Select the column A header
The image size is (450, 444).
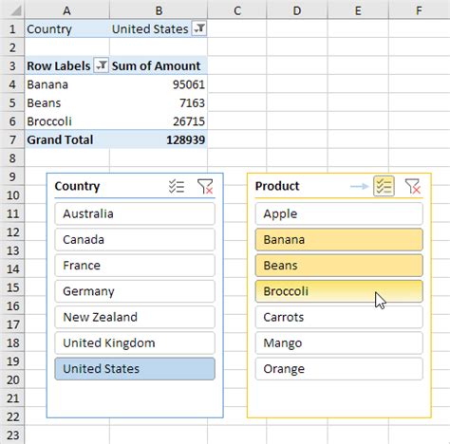[x=66, y=10]
